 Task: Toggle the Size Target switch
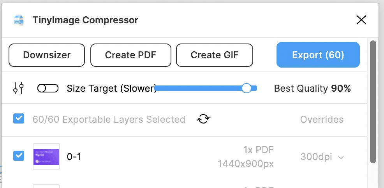[x=48, y=89]
